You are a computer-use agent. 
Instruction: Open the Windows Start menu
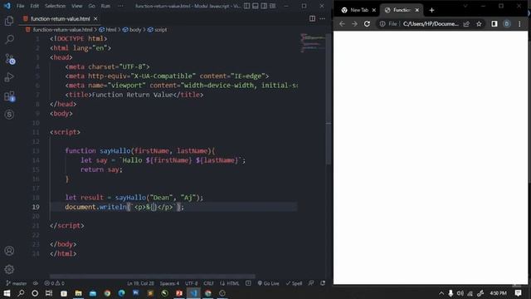[x=7, y=293]
